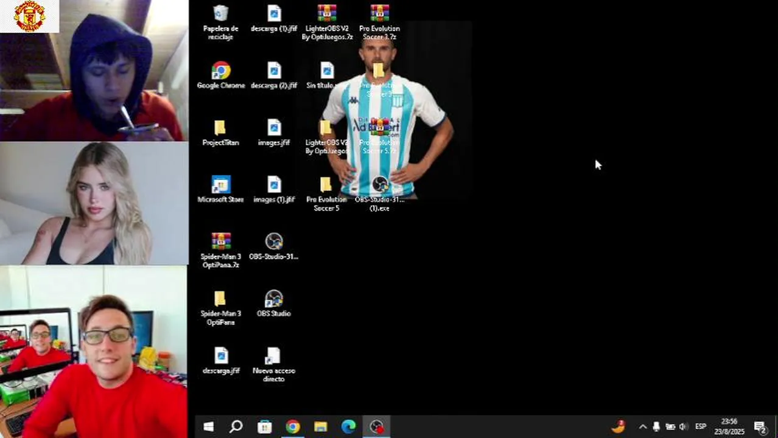Select the images.jfif file
The image size is (778, 438).
pyautogui.click(x=273, y=133)
